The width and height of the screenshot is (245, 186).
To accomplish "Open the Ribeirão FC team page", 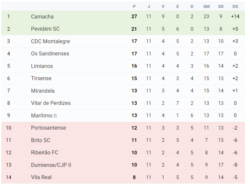I will tap(45, 153).
